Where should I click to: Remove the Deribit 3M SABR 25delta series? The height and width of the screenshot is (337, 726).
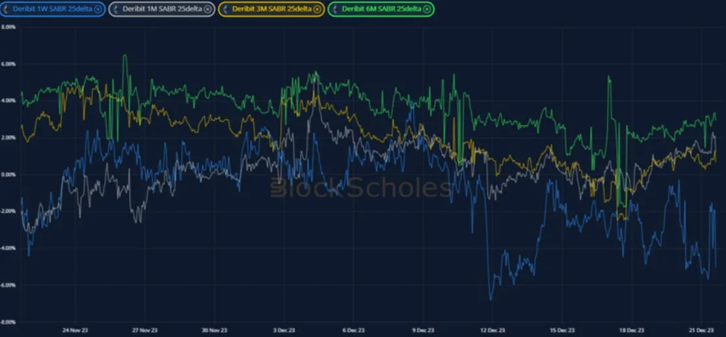[317, 9]
